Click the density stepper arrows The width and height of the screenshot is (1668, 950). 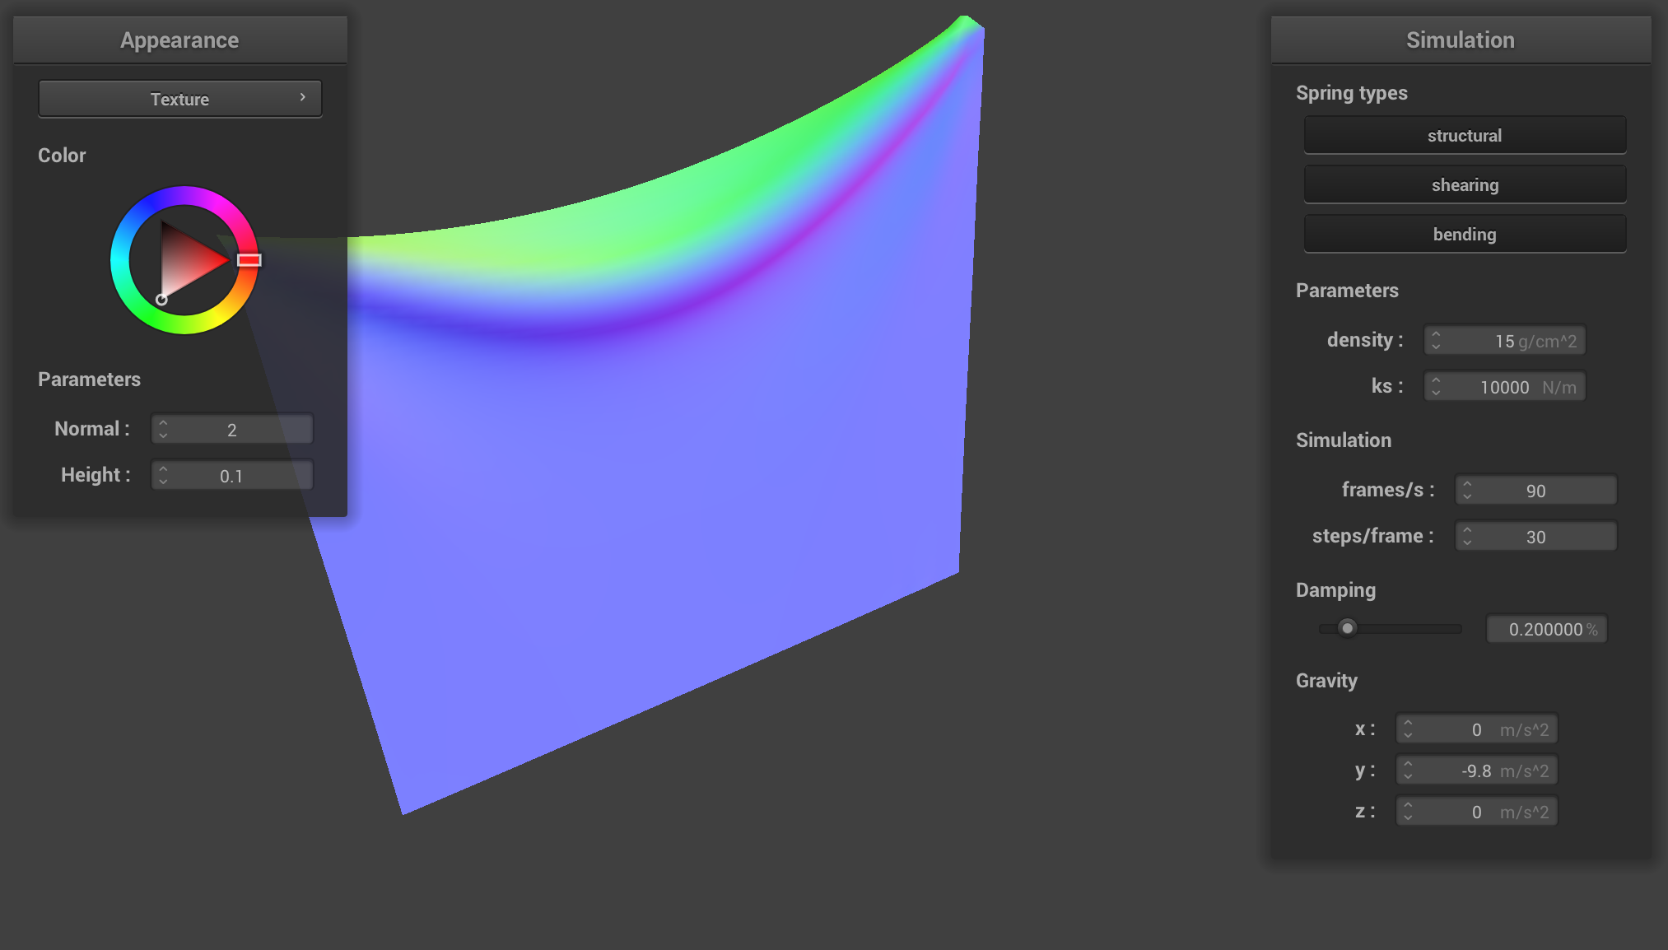[x=1436, y=340]
